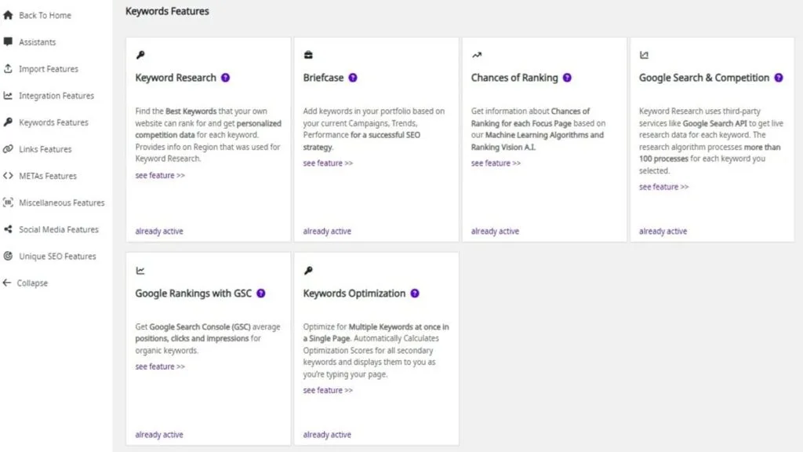803x452 pixels.
Task: Click the Google Rankings with GSC title
Action: pyautogui.click(x=194, y=293)
